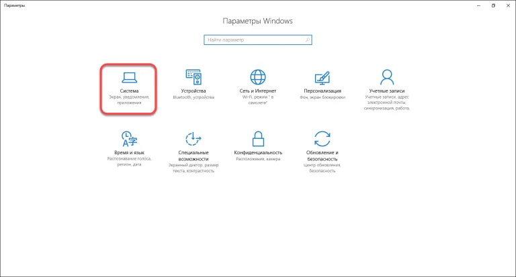
Task: Close the Параметры window
Action: (508, 5)
